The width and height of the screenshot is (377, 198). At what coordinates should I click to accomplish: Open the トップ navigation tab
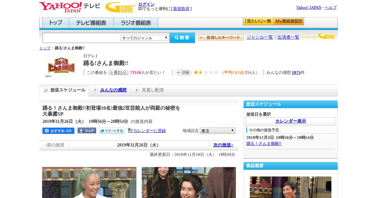click(x=56, y=23)
